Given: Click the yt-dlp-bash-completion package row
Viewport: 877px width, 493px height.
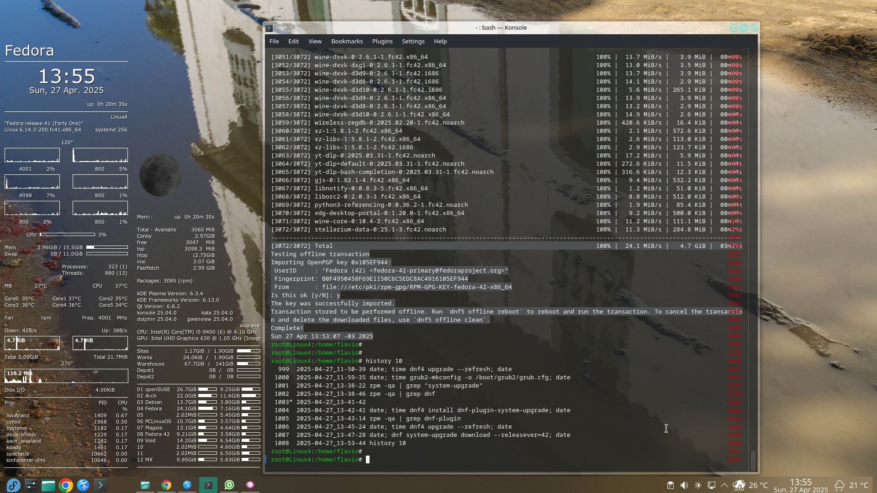Looking at the screenshot, I should (507, 172).
